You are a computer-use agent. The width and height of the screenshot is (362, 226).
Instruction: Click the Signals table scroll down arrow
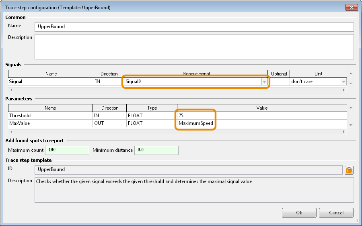click(x=351, y=83)
